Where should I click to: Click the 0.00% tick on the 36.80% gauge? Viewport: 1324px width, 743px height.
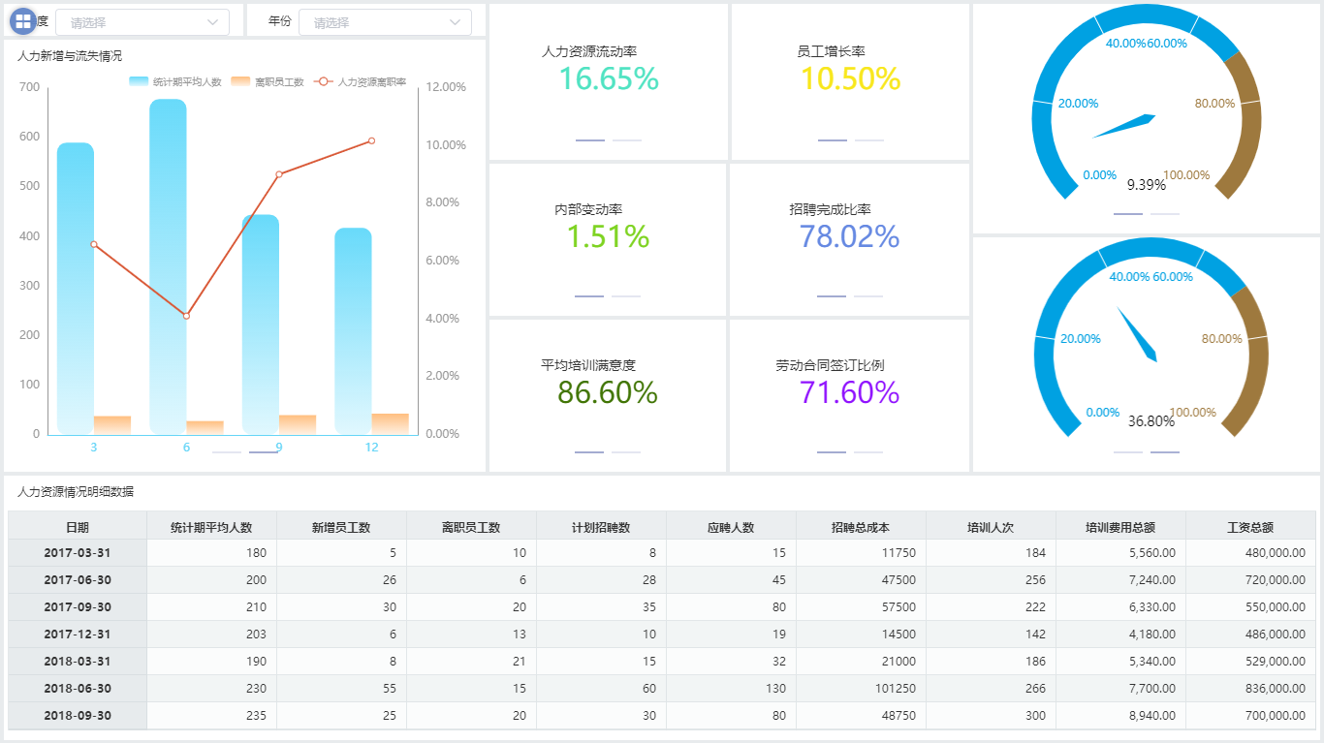[x=1103, y=413]
